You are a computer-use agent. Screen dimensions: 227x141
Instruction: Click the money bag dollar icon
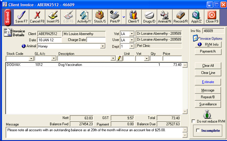pyautogui.click(x=207, y=114)
